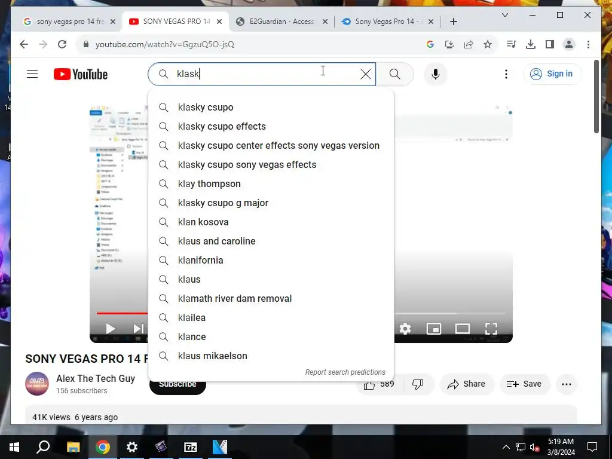Switch to theater mode
612x459 pixels.
click(x=463, y=329)
